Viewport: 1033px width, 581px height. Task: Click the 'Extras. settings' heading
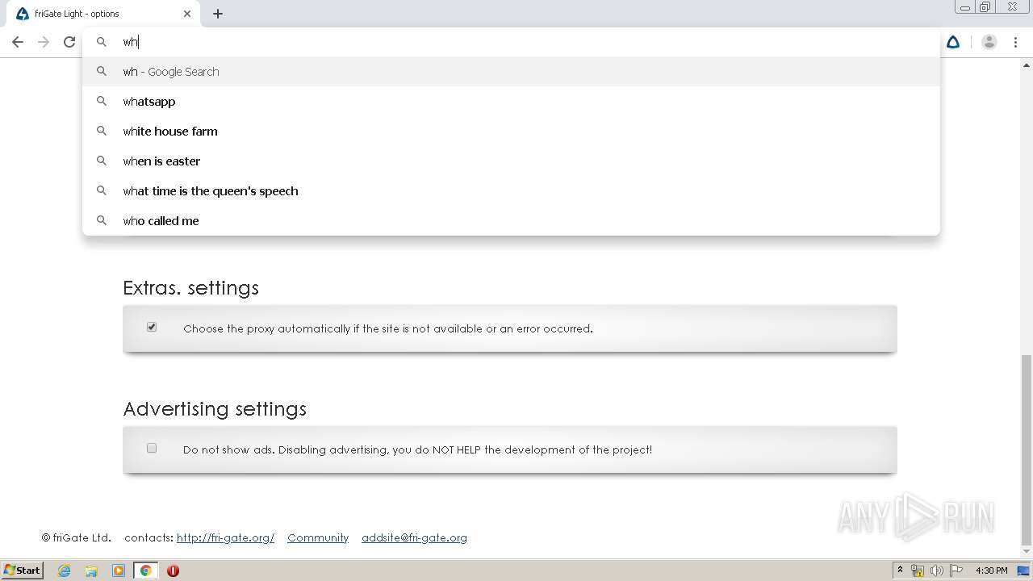[190, 288]
